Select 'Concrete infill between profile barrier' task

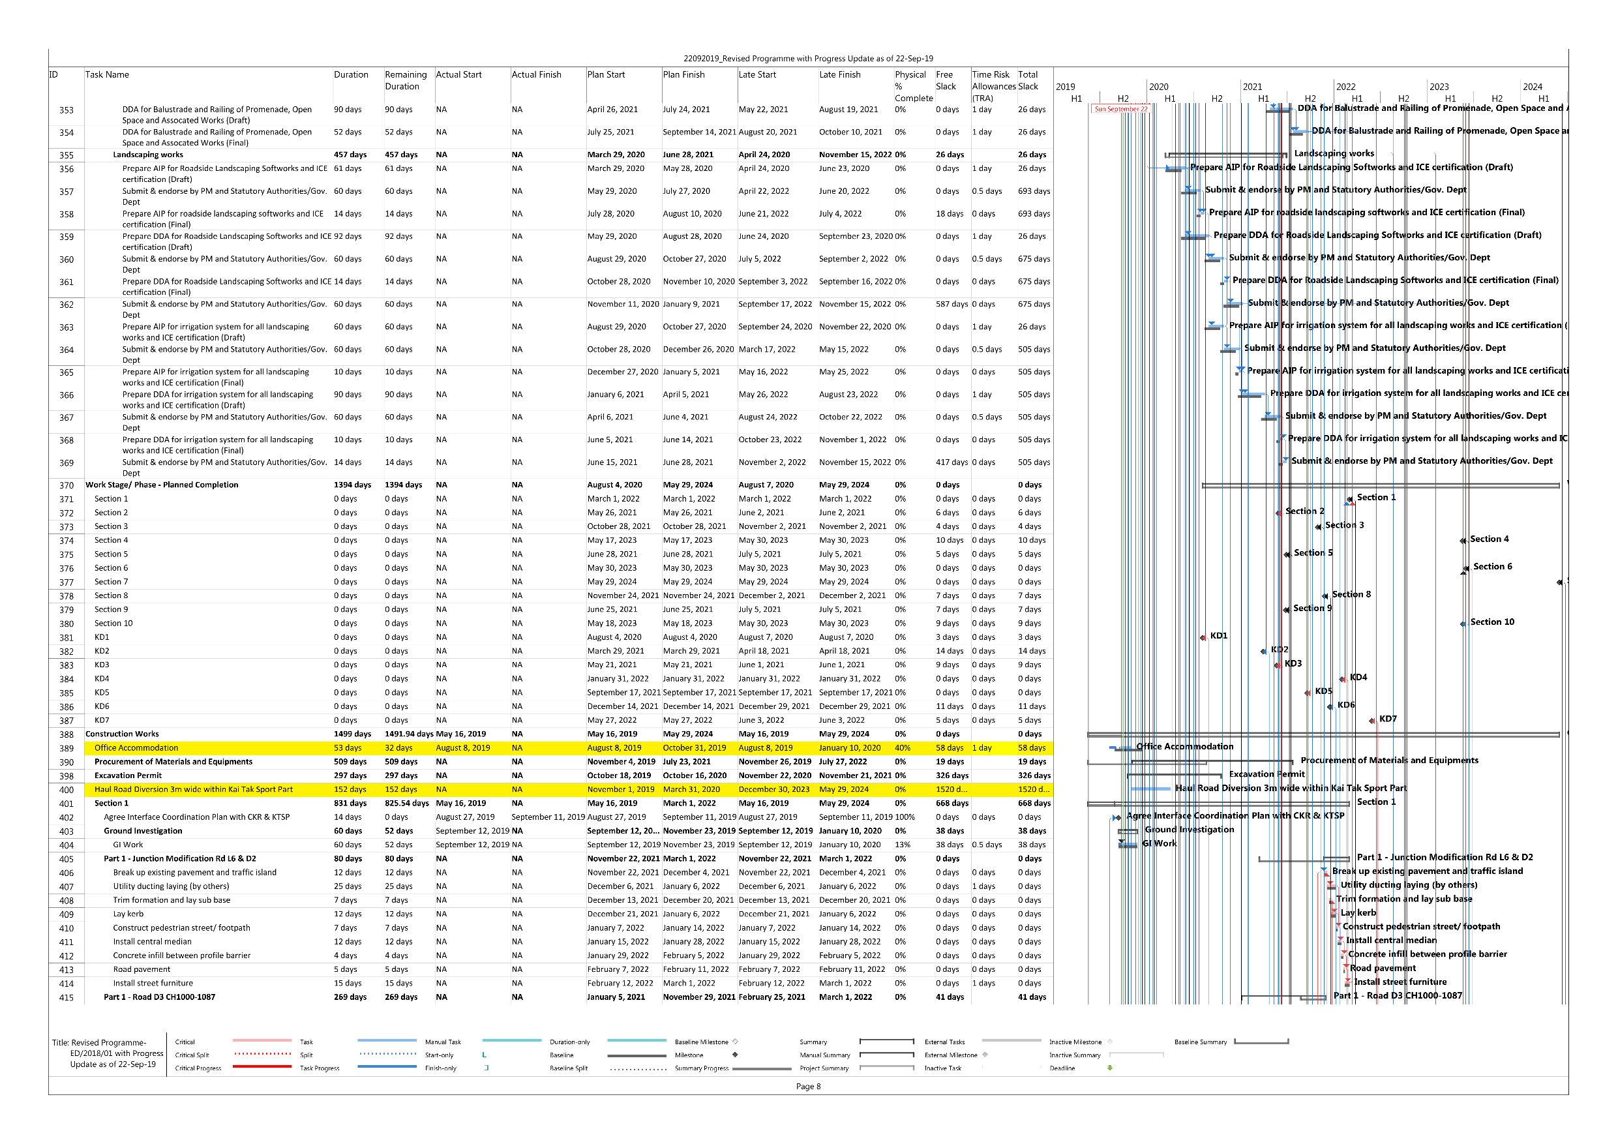pos(182,956)
